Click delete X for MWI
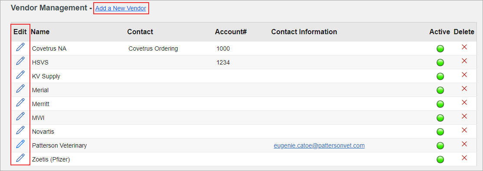Image resolution: width=483 pixels, height=171 pixels. coord(464,116)
